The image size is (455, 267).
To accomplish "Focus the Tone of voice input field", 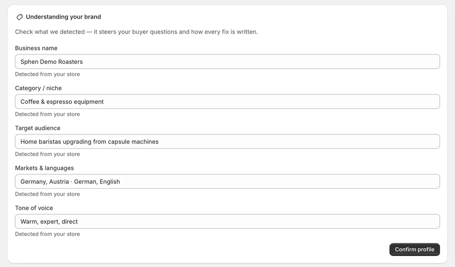I will click(227, 222).
